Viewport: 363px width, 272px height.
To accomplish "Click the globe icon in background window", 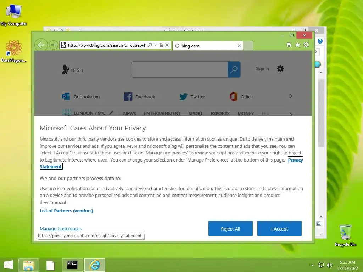I will (x=318, y=64).
